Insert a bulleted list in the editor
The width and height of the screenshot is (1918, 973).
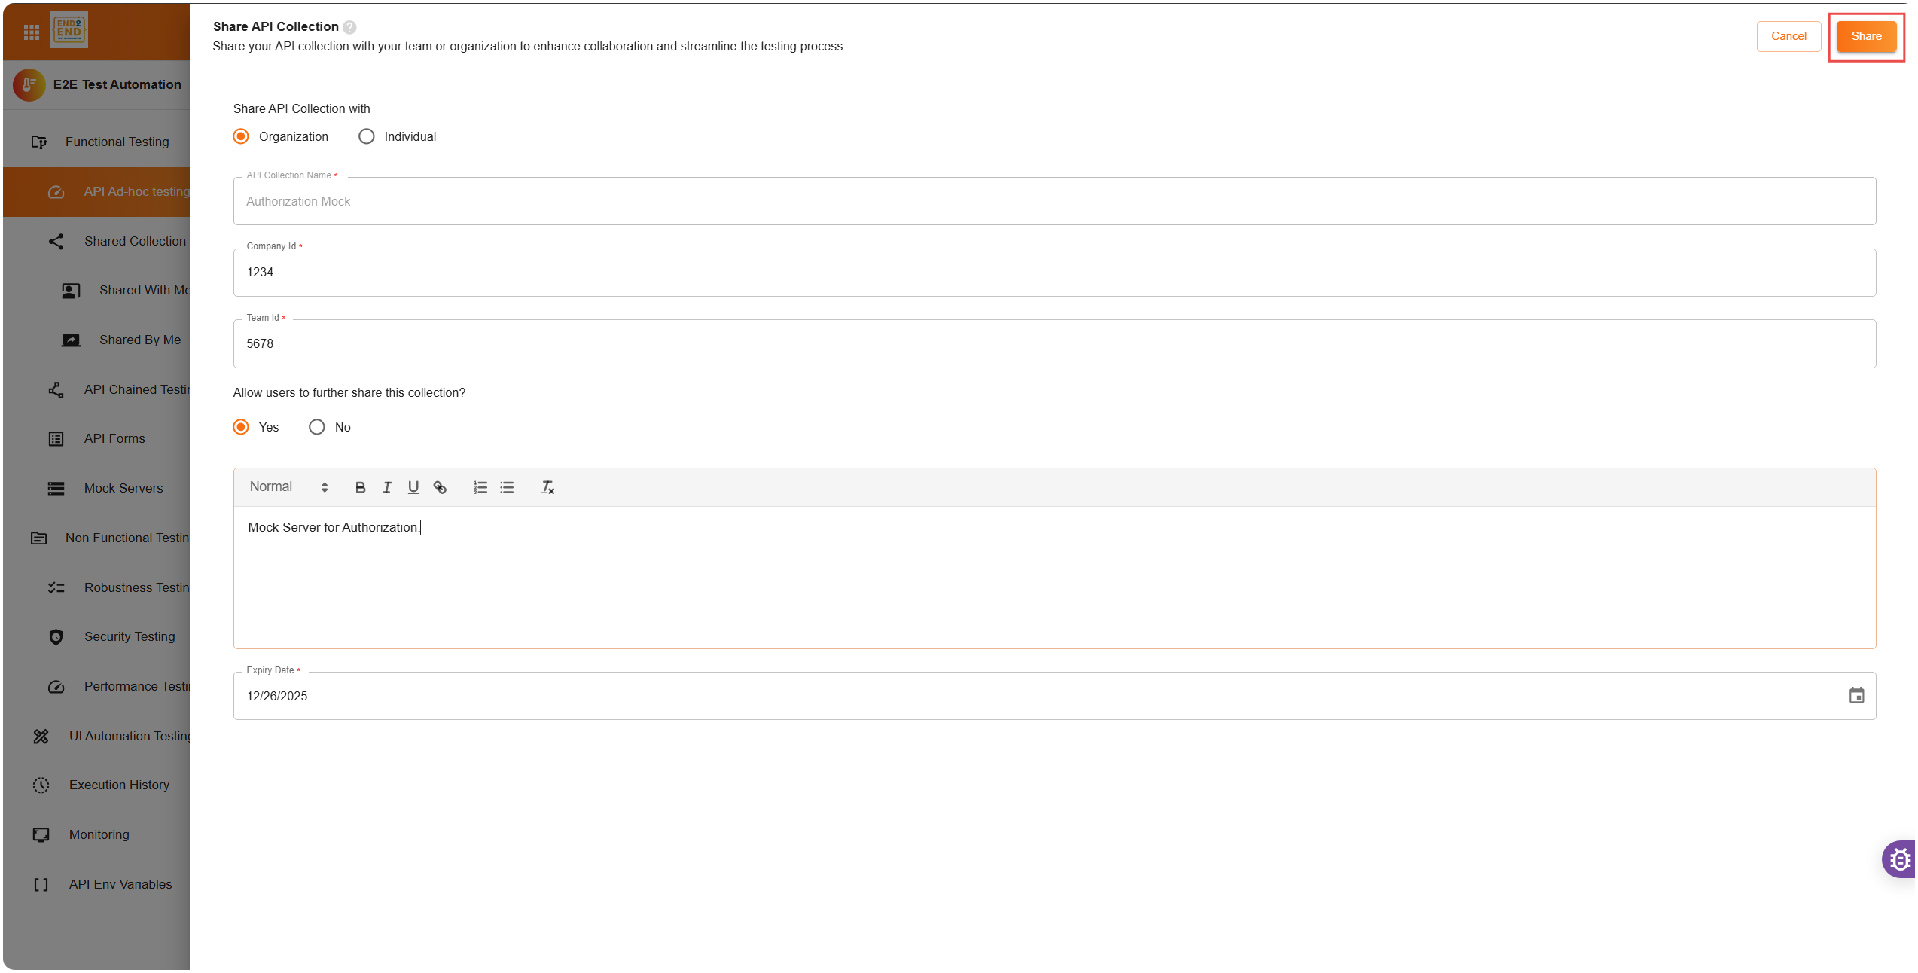tap(507, 487)
